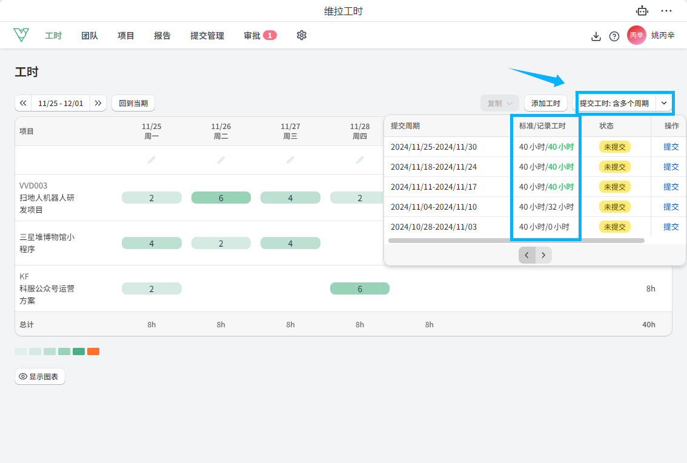Open the 提交管理 tab

click(x=207, y=36)
